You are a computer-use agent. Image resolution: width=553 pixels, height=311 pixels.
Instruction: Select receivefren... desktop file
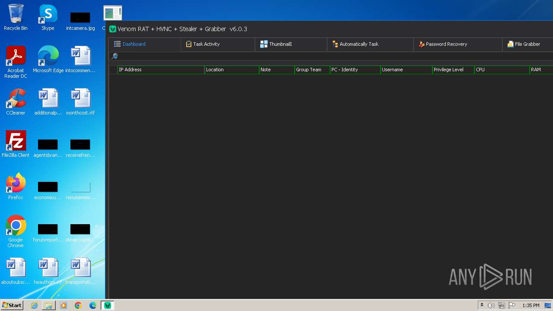coord(80,148)
